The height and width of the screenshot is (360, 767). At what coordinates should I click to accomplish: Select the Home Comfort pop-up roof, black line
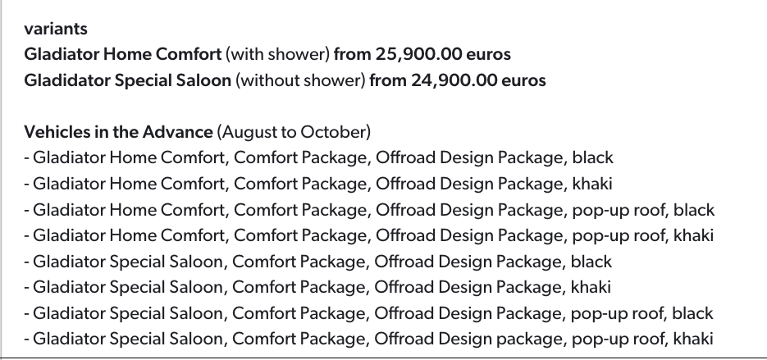[369, 210]
